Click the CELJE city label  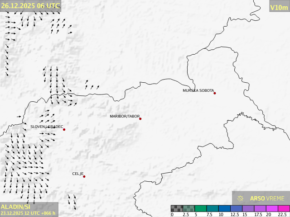78,174
